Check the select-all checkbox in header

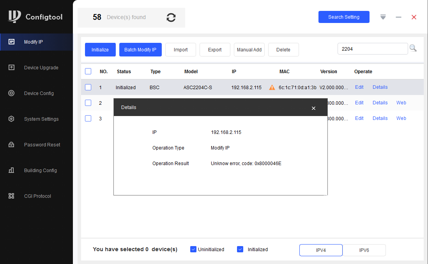pyautogui.click(x=88, y=71)
